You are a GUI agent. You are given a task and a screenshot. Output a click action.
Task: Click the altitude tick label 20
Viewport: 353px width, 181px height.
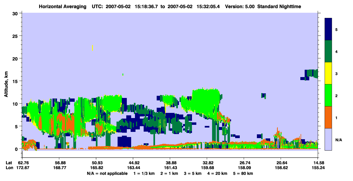pos(16,58)
